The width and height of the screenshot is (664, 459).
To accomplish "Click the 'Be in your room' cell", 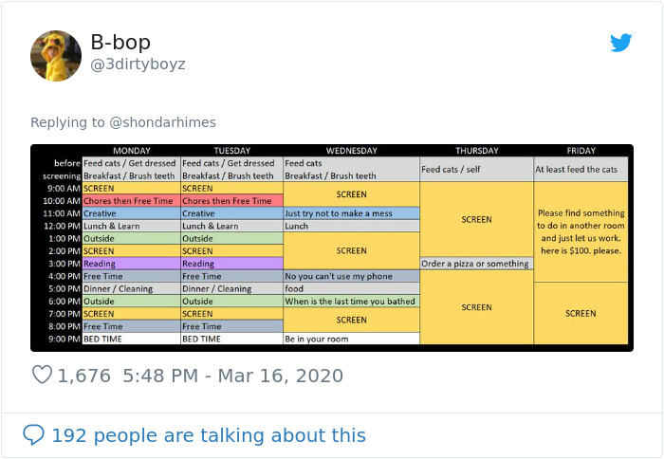I will pyautogui.click(x=351, y=338).
